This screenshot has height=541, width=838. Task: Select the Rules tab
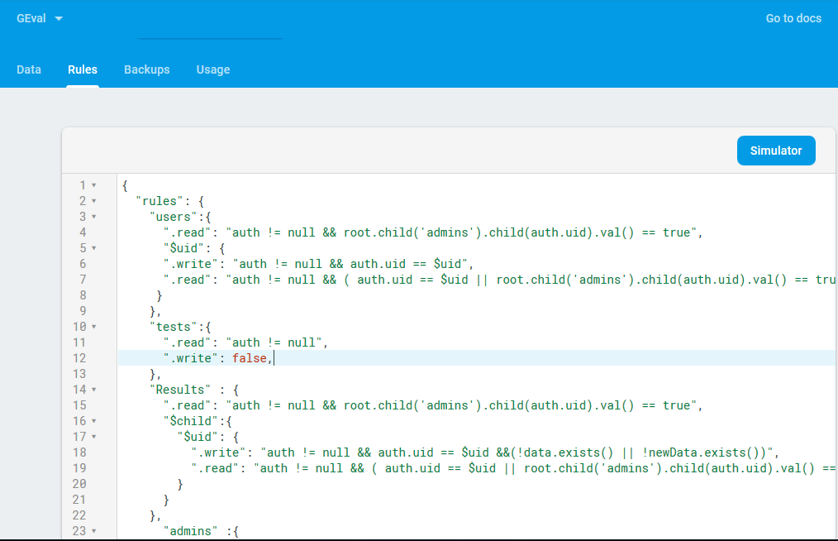click(83, 69)
